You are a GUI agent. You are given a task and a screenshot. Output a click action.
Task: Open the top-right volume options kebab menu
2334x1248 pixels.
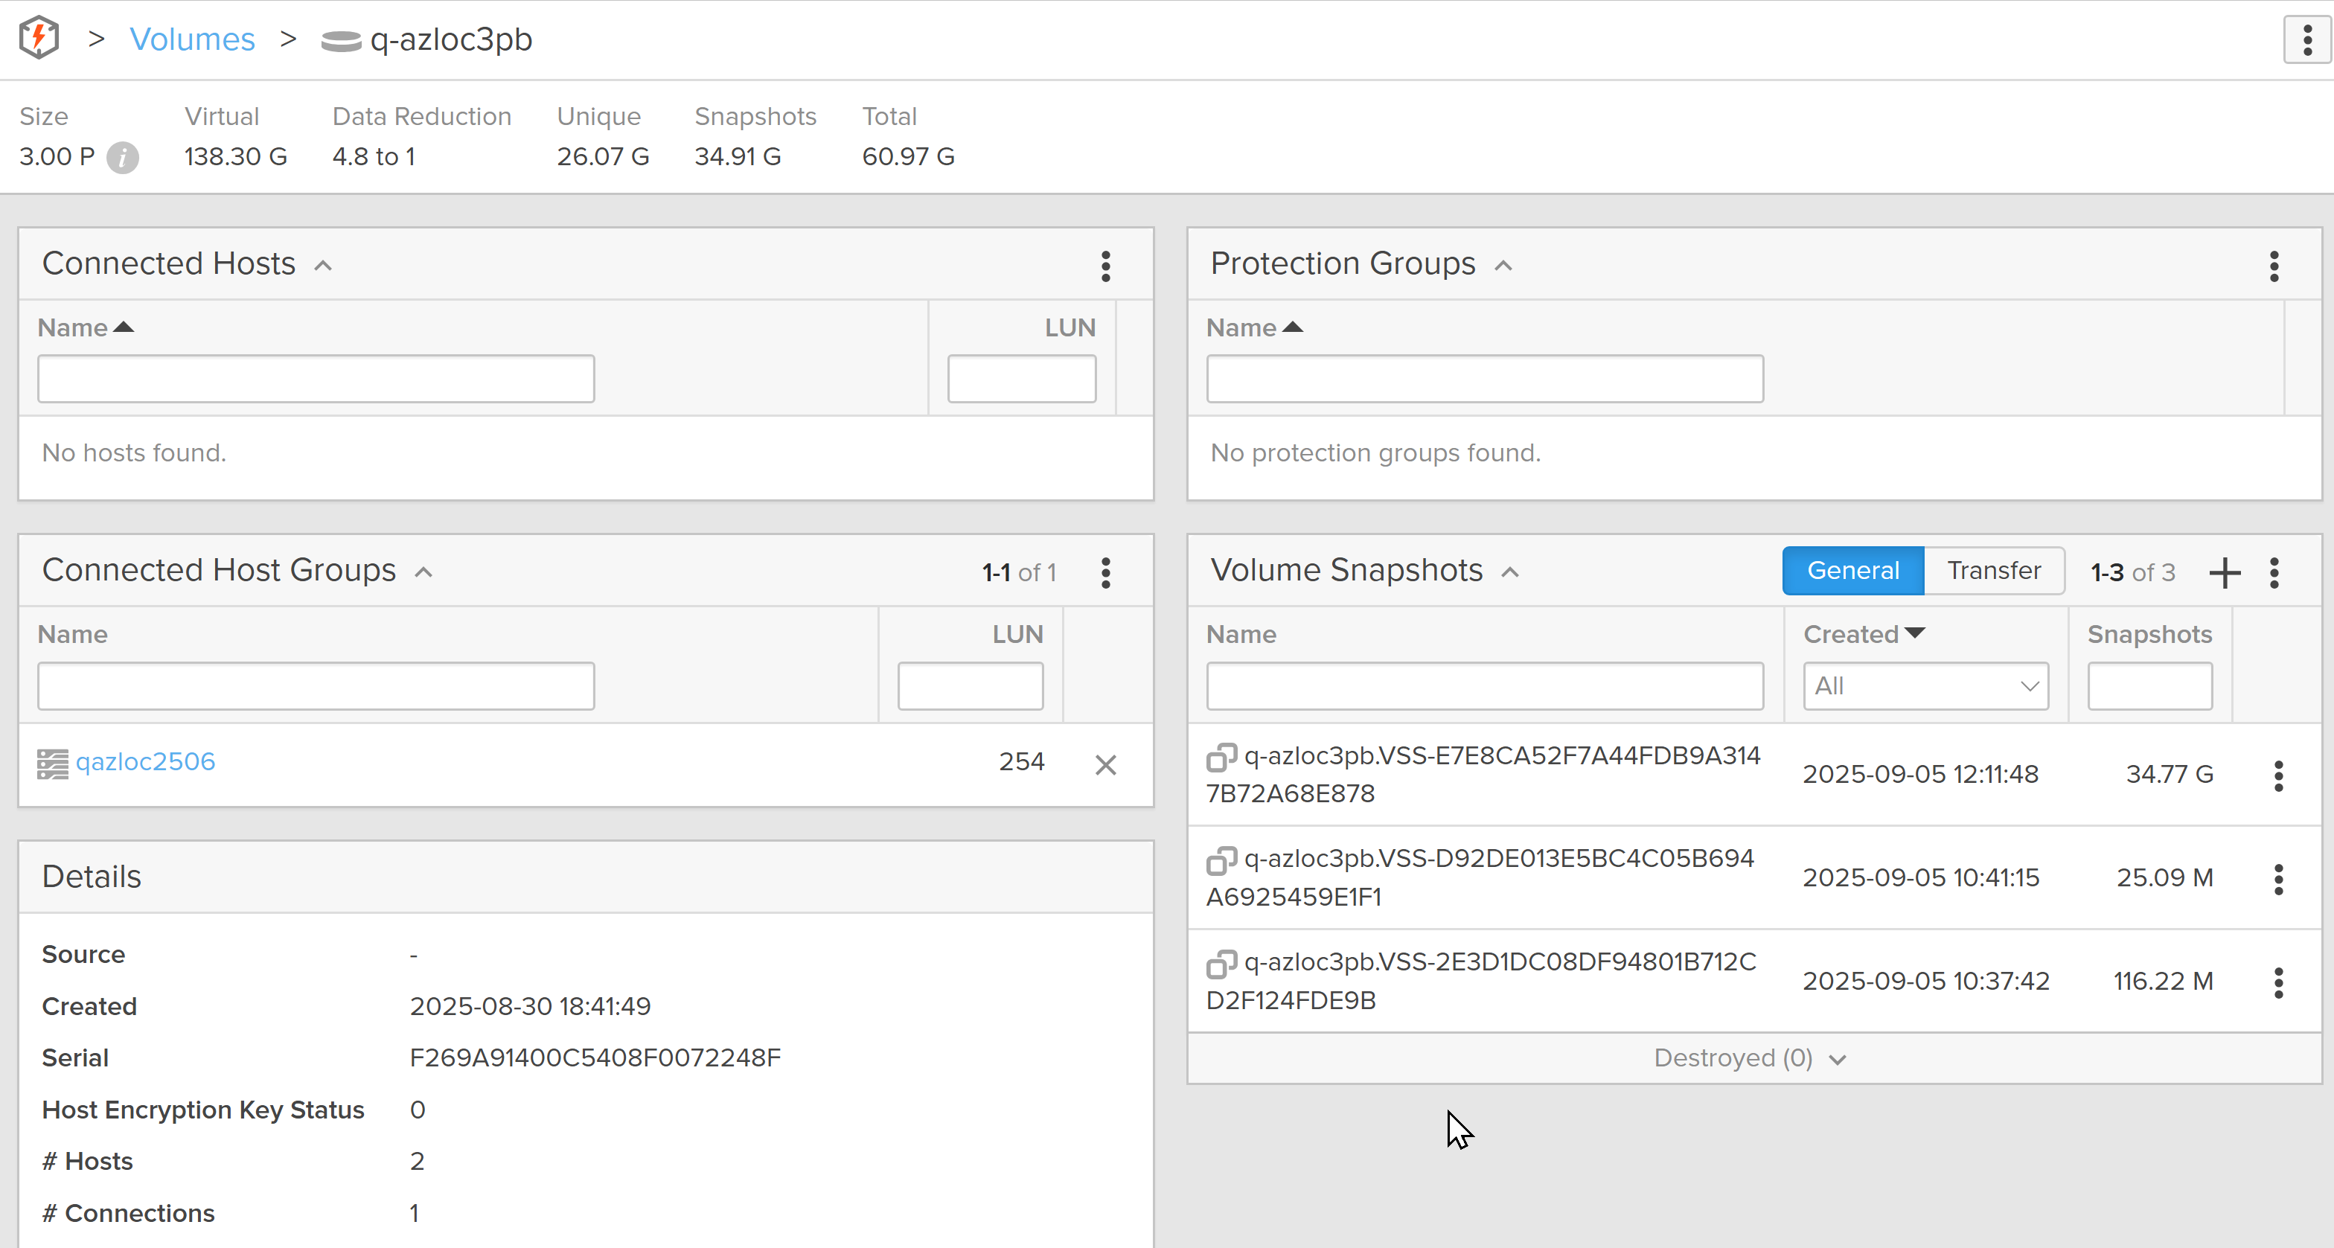point(2306,40)
